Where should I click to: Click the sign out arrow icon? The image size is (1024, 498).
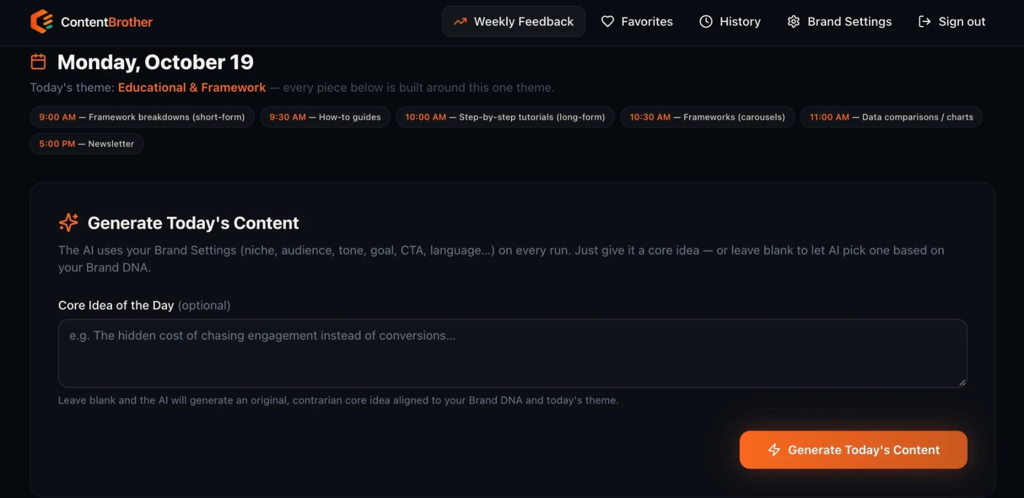click(x=924, y=21)
